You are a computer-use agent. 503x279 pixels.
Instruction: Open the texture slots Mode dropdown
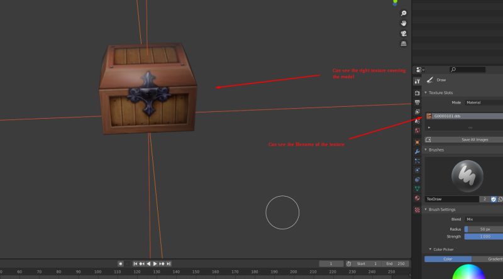pyautogui.click(x=484, y=102)
